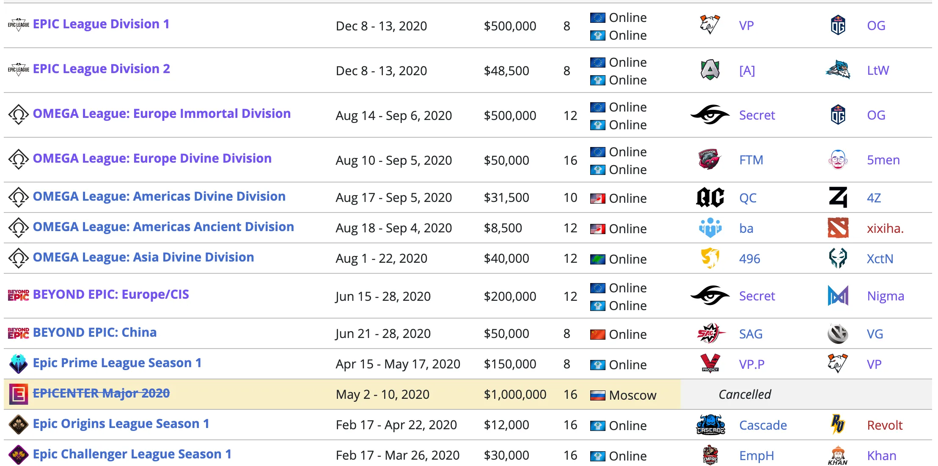The height and width of the screenshot is (466, 938).
Task: Click the Epic Prime League tournament icon
Action: pos(19,363)
